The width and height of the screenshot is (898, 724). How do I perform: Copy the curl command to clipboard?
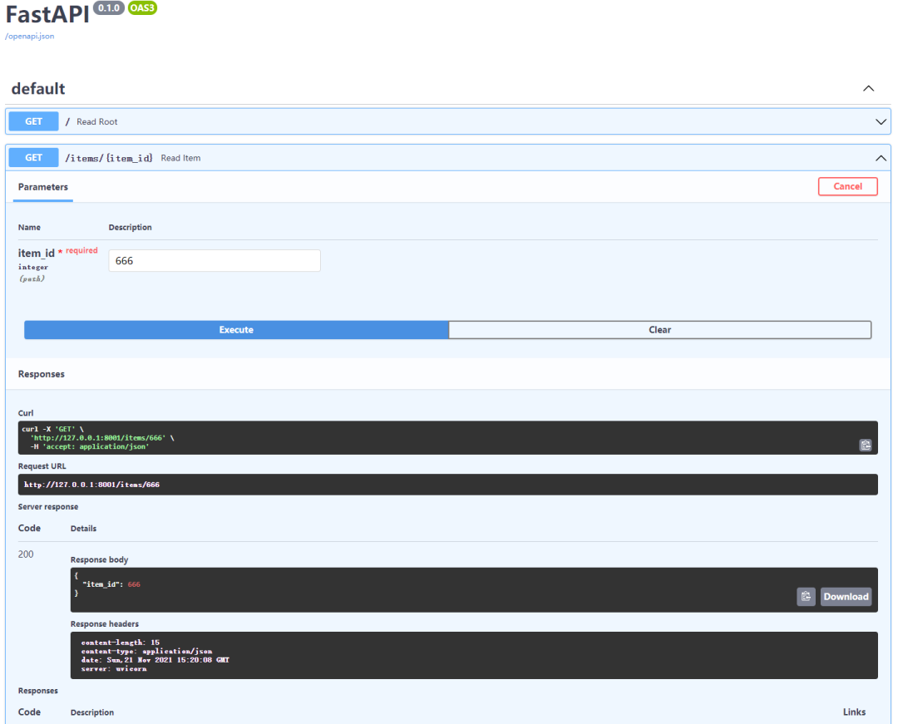tap(865, 445)
